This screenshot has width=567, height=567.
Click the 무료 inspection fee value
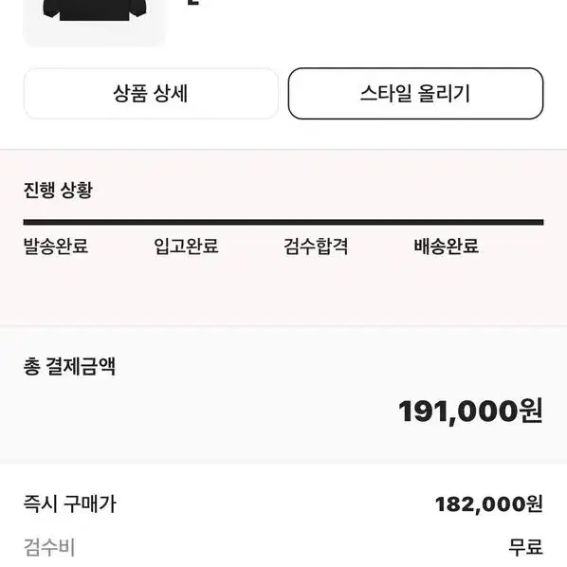(526, 547)
